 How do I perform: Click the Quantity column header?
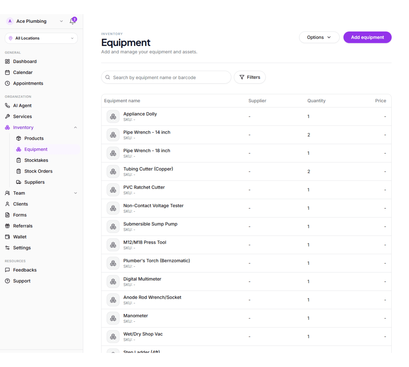click(x=316, y=101)
